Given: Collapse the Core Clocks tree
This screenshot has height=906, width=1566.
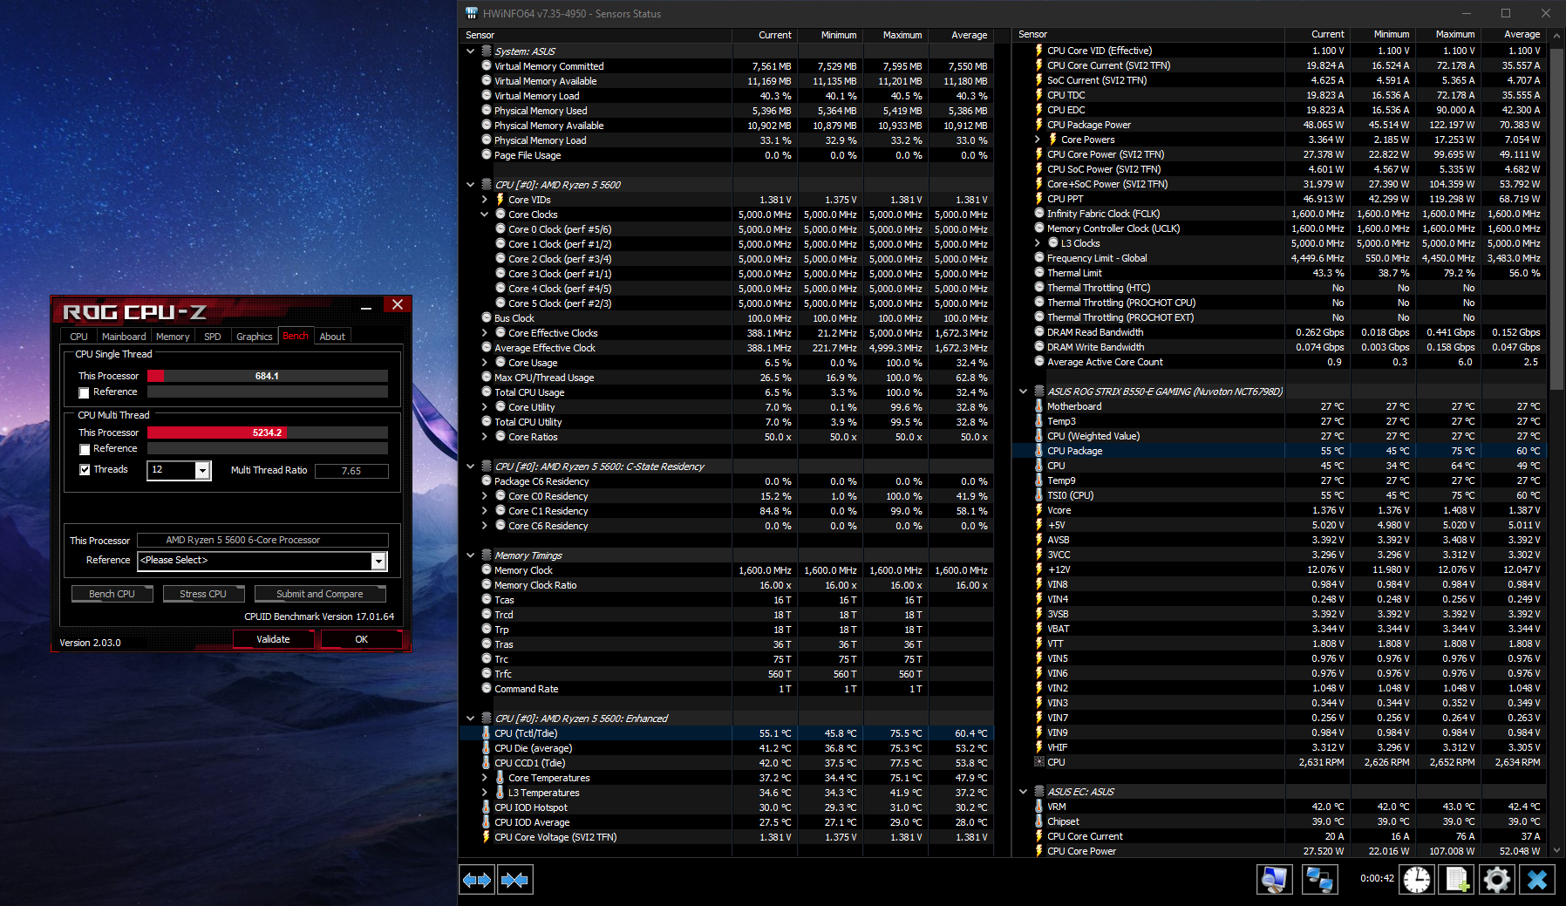Looking at the screenshot, I should pyautogui.click(x=485, y=215).
